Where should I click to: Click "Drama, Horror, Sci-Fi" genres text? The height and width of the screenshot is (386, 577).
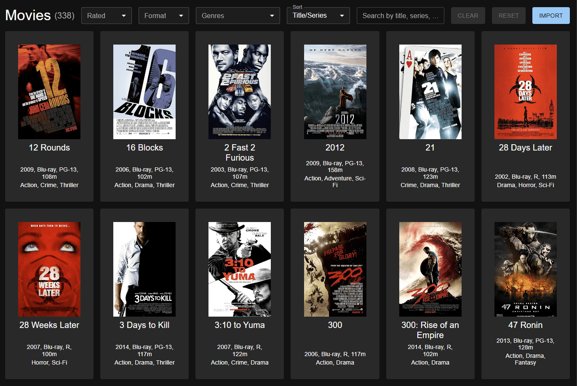[525, 185]
